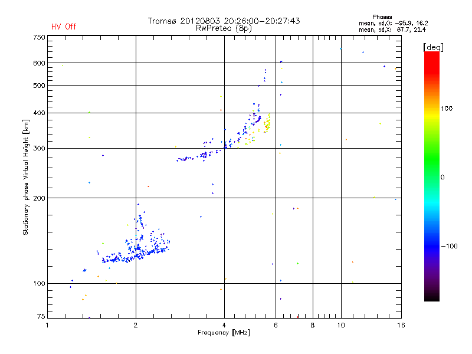The width and height of the screenshot is (472, 354).
Task: Select the 'mean, sd,X: 87.7, 22.4' line
Action: 392,29
